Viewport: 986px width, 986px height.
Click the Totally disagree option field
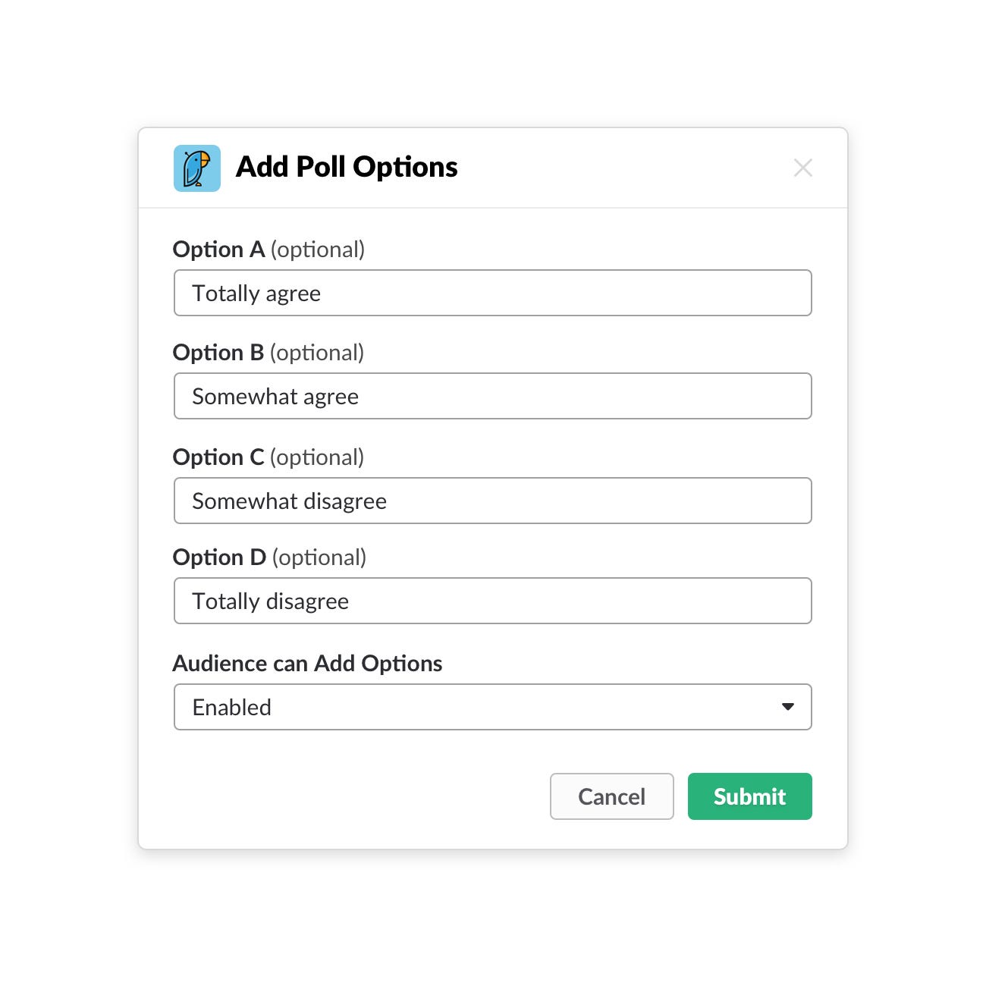(x=493, y=601)
